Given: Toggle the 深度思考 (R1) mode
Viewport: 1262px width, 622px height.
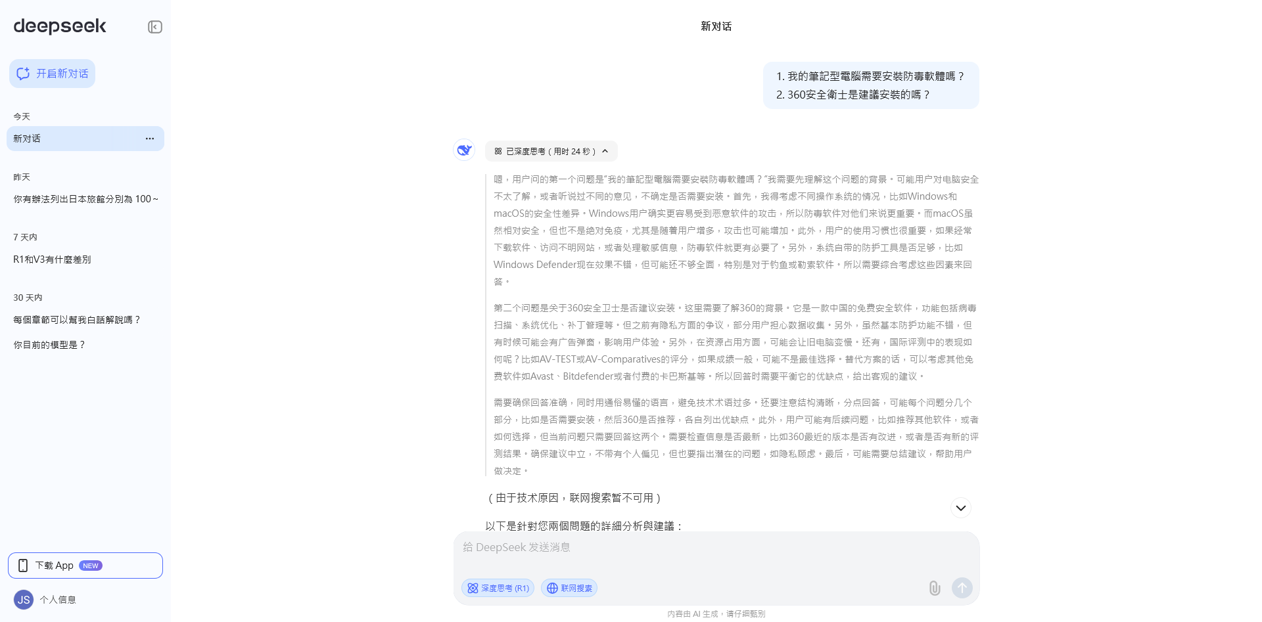Looking at the screenshot, I should [x=498, y=589].
